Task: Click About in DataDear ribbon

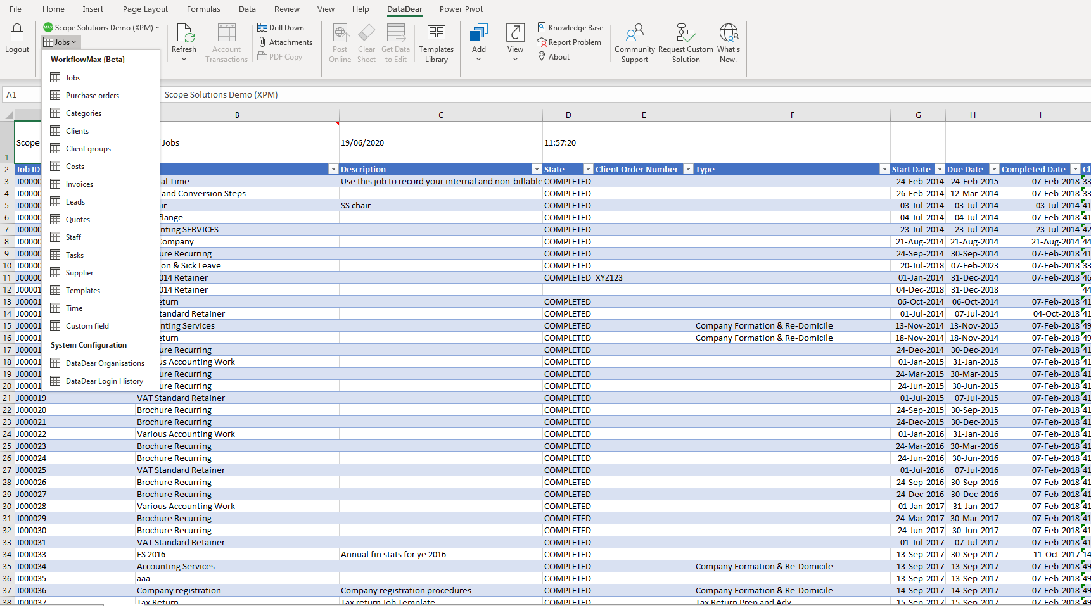Action: 554,57
